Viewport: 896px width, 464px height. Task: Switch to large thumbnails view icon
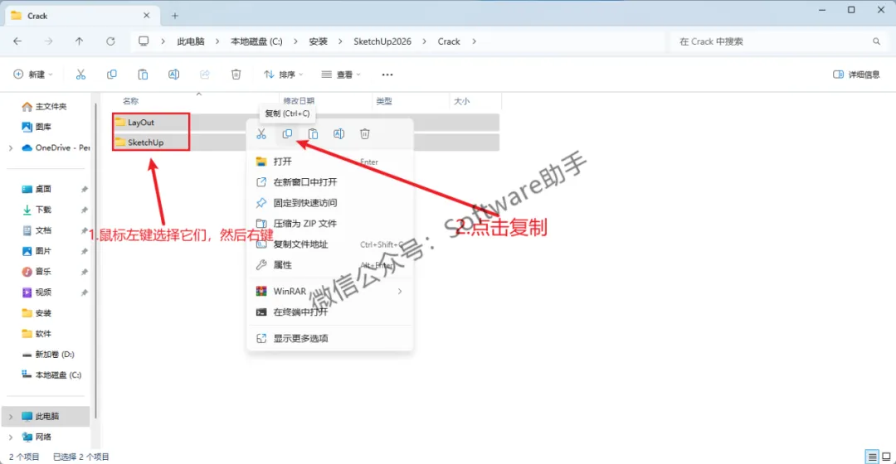886,457
